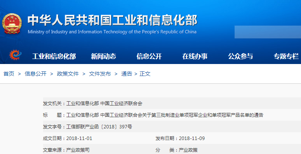Open 在线办事 navigation menu
This screenshot has height=154, width=301.
tap(195, 56)
